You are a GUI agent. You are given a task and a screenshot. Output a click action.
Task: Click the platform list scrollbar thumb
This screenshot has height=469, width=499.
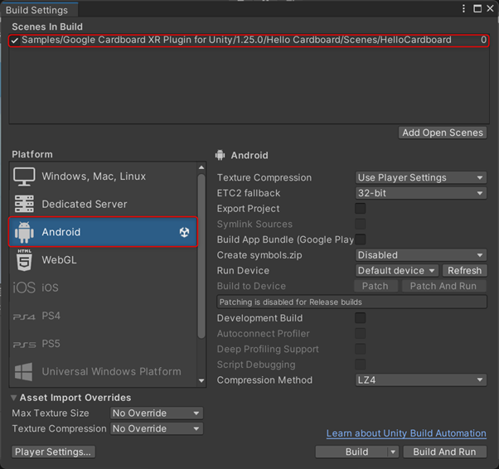201,256
